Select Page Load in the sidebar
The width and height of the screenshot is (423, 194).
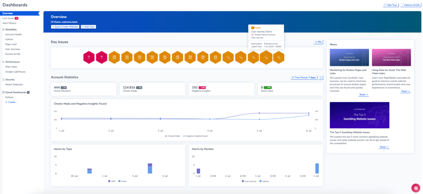click(11, 44)
